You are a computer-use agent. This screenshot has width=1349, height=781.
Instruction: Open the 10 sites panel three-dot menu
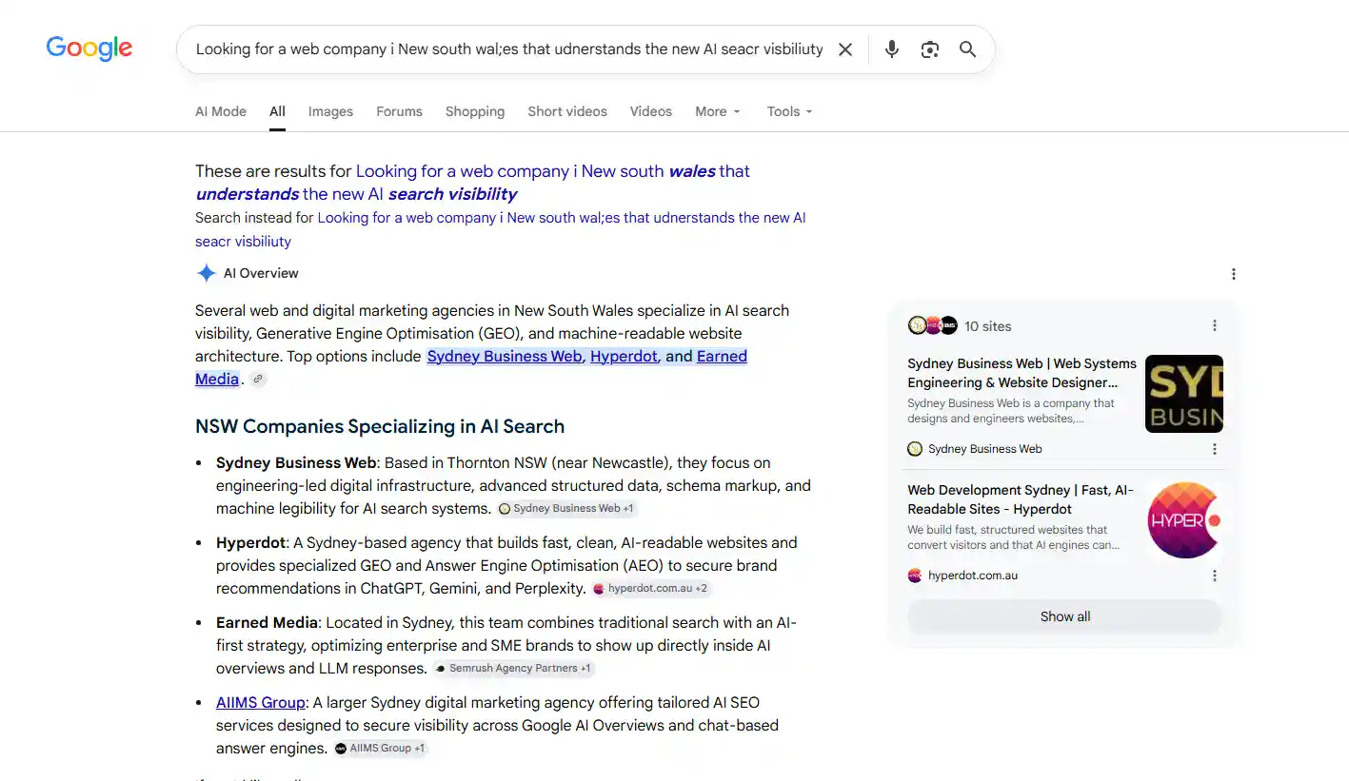pos(1215,325)
